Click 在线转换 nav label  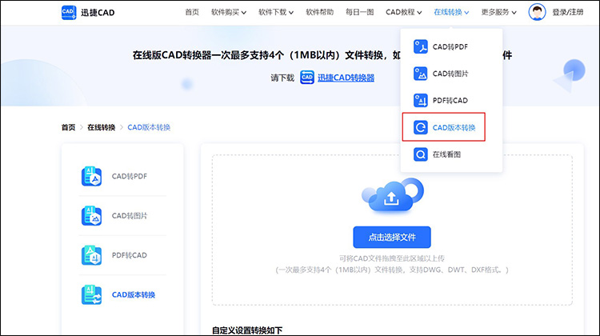[x=448, y=12]
